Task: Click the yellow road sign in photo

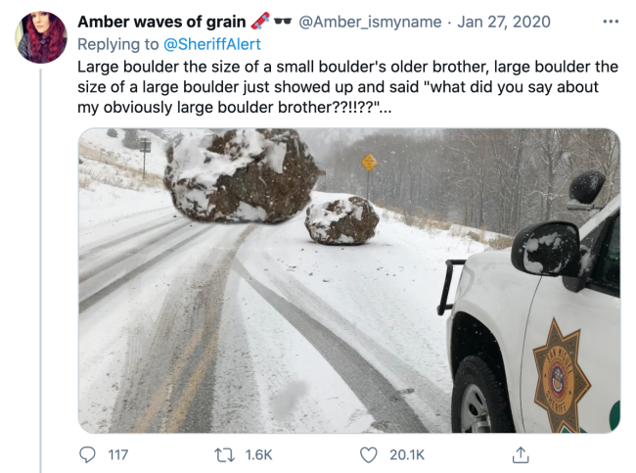Action: pyautogui.click(x=369, y=162)
